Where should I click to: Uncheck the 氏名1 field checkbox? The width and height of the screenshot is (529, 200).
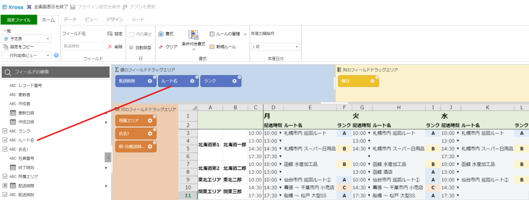[x=5, y=149]
